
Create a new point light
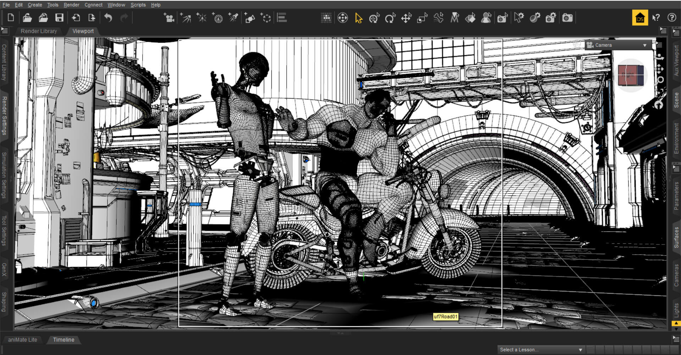click(201, 17)
